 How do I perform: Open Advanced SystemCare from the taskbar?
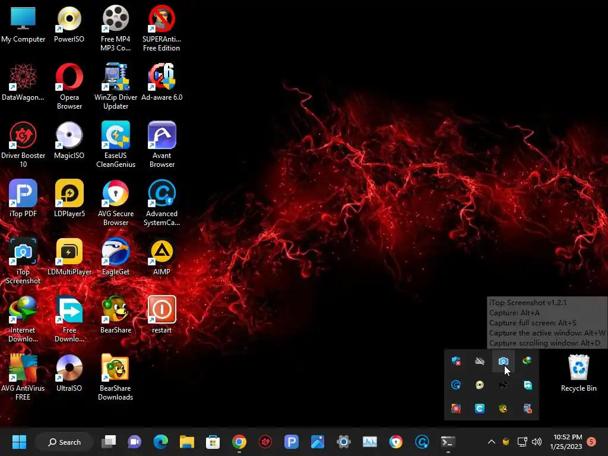click(x=422, y=442)
